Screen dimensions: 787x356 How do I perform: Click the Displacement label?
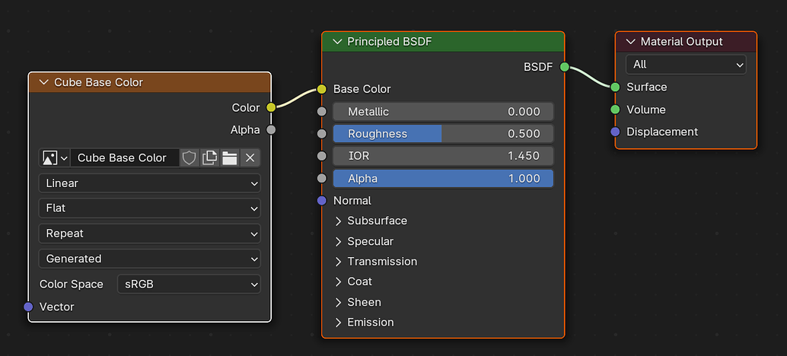[x=662, y=132]
